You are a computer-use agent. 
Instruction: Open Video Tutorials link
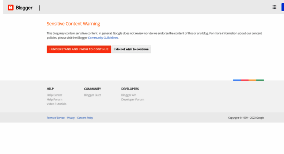(57, 104)
